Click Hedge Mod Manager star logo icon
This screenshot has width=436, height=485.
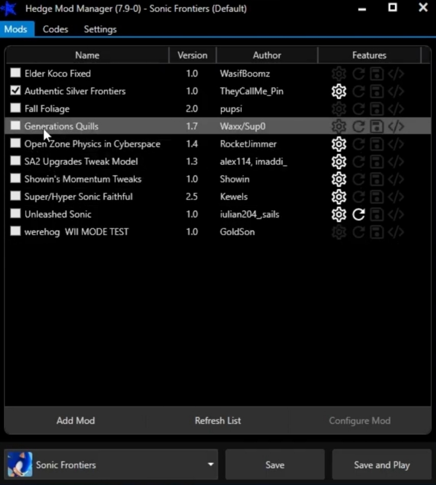click(x=9, y=8)
